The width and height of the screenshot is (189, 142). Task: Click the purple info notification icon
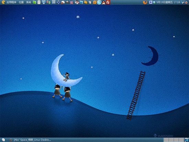[151, 2]
